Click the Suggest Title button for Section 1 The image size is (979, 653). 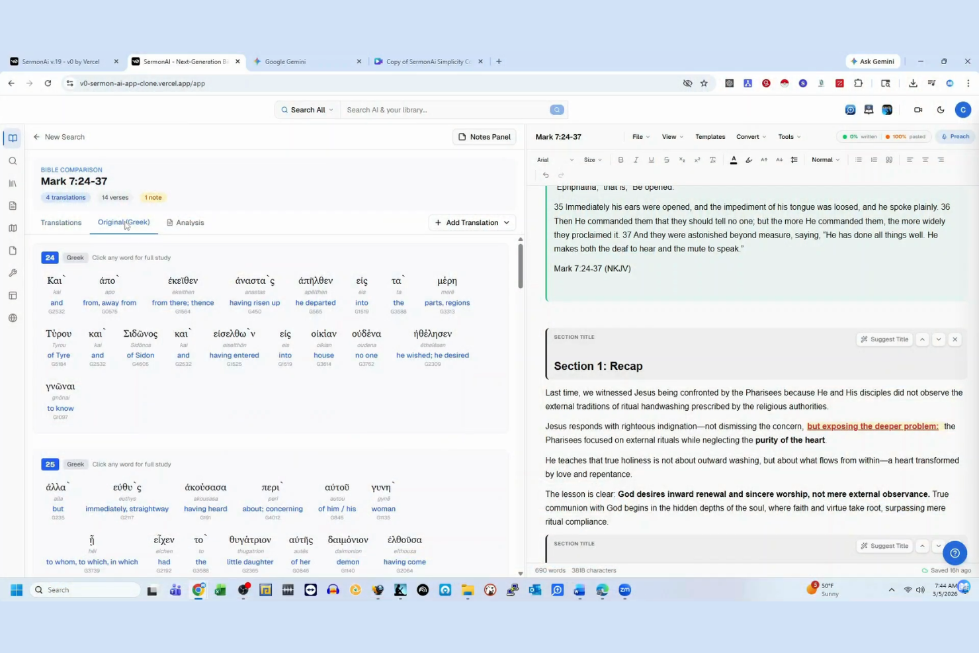click(x=884, y=339)
